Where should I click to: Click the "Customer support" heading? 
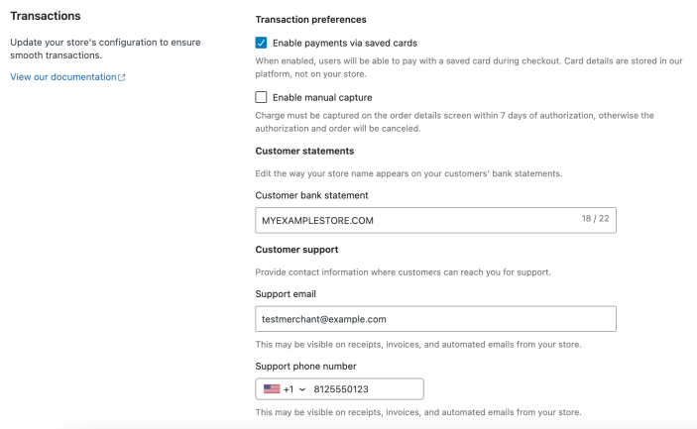pyautogui.click(x=296, y=249)
